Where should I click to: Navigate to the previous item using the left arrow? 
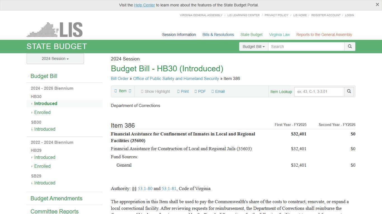pyautogui.click(x=115, y=91)
